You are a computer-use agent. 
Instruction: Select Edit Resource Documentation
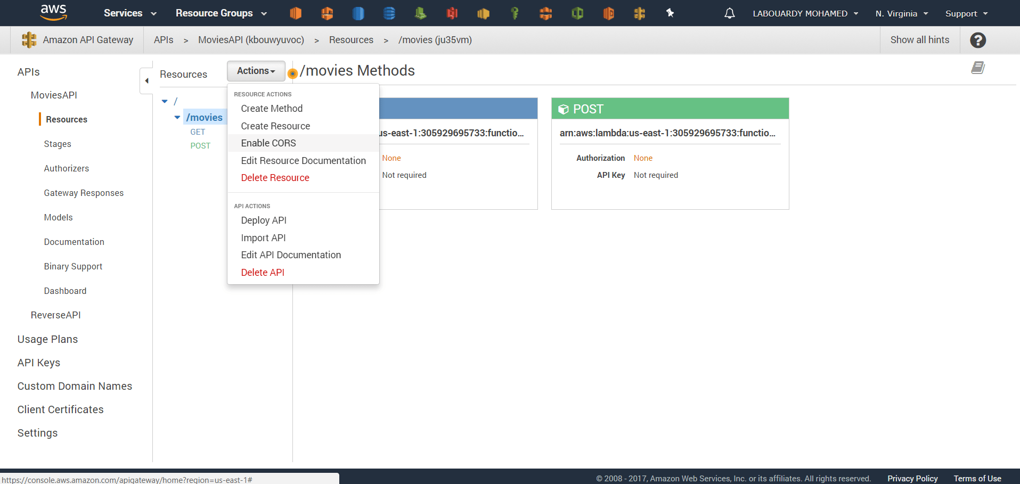pos(303,161)
